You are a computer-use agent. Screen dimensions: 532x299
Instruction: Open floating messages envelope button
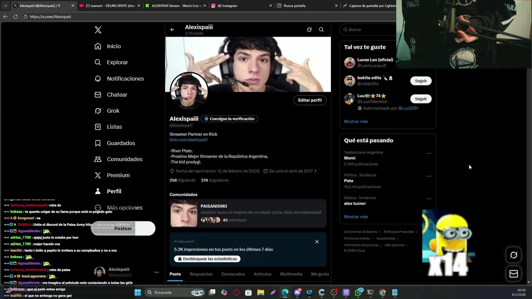pyautogui.click(x=514, y=274)
